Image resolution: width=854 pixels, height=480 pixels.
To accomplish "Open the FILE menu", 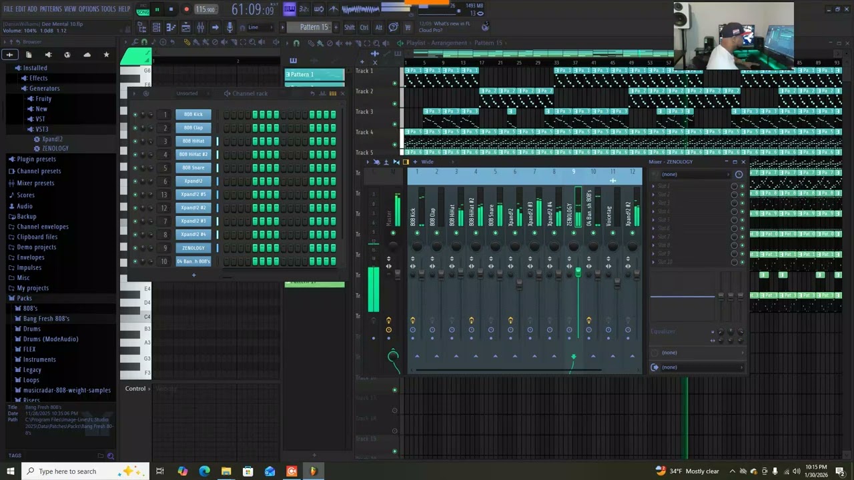I will (8, 9).
